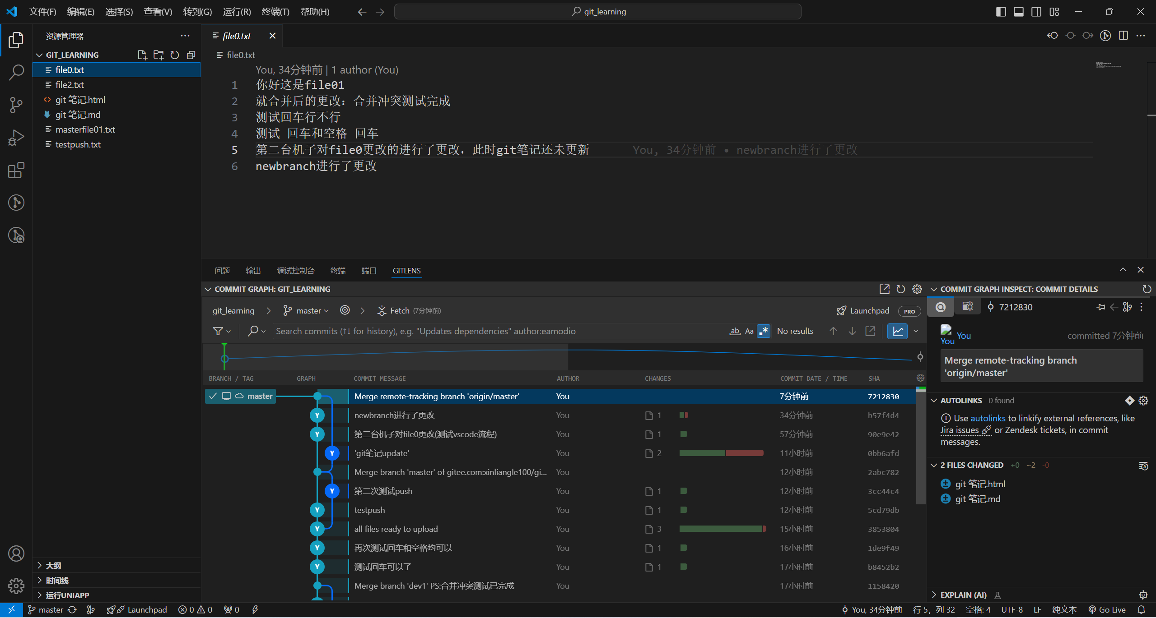Open the Search view in activity bar
The width and height of the screenshot is (1156, 618).
pyautogui.click(x=16, y=72)
